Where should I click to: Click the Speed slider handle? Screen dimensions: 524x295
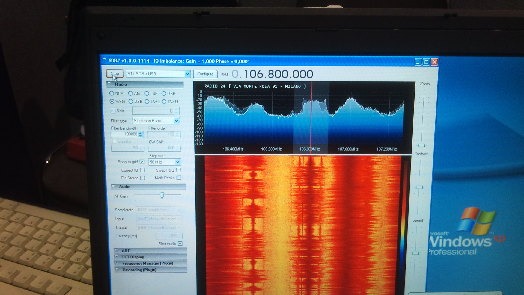click(x=416, y=253)
